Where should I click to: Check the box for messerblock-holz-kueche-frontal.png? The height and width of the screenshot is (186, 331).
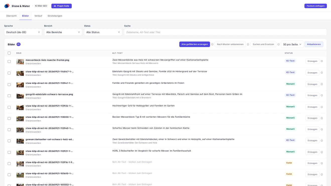9,62
